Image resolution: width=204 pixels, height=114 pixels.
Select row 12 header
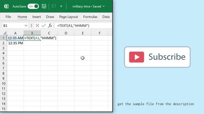coord(4,94)
